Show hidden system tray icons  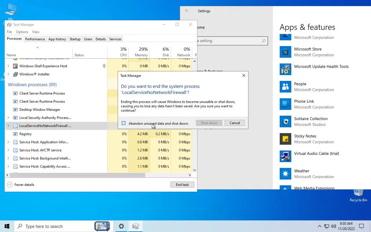tap(320, 226)
